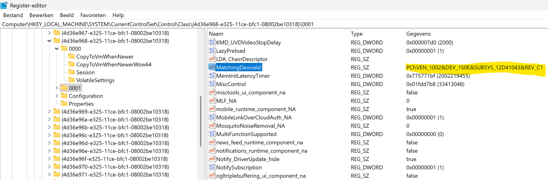Expand the 0001 subkey
Image resolution: width=548 pixels, height=180 pixels.
click(57, 88)
